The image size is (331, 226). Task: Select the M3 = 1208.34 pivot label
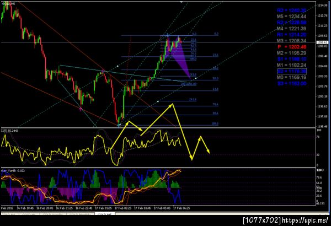coord(291,41)
